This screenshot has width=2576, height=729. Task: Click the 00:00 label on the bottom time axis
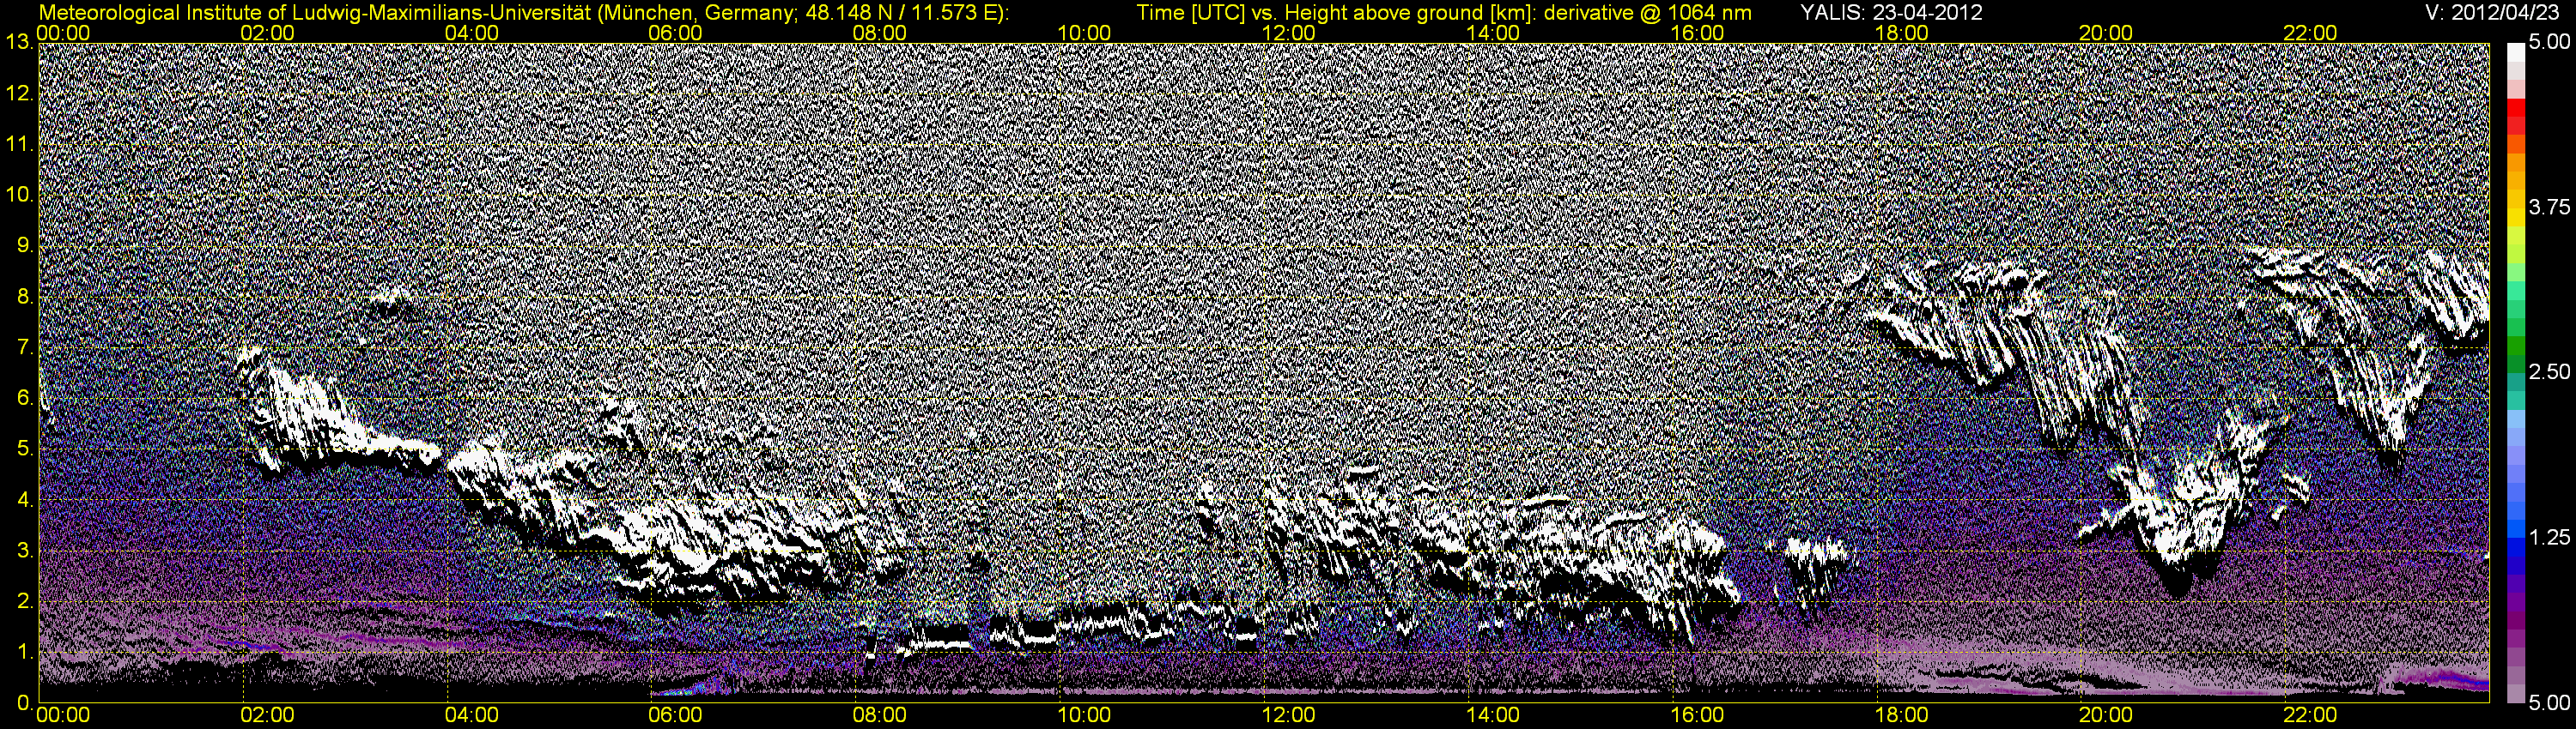(x=63, y=716)
